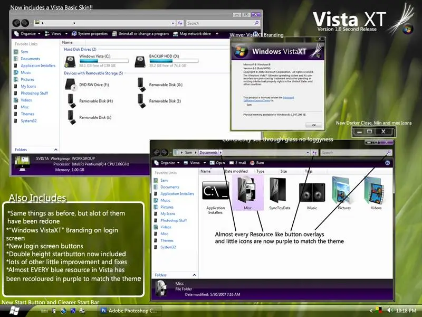This screenshot has height=317, width=422.
Task: Click Map network drive button
Action: (x=192, y=34)
